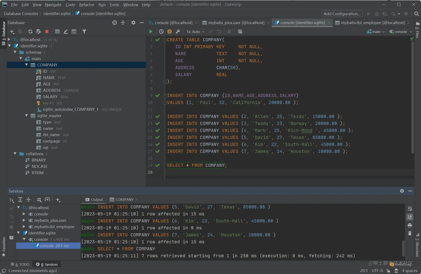Click the Refresh icon in Database panel
The image size is (421, 274).
pyautogui.click(x=30, y=32)
